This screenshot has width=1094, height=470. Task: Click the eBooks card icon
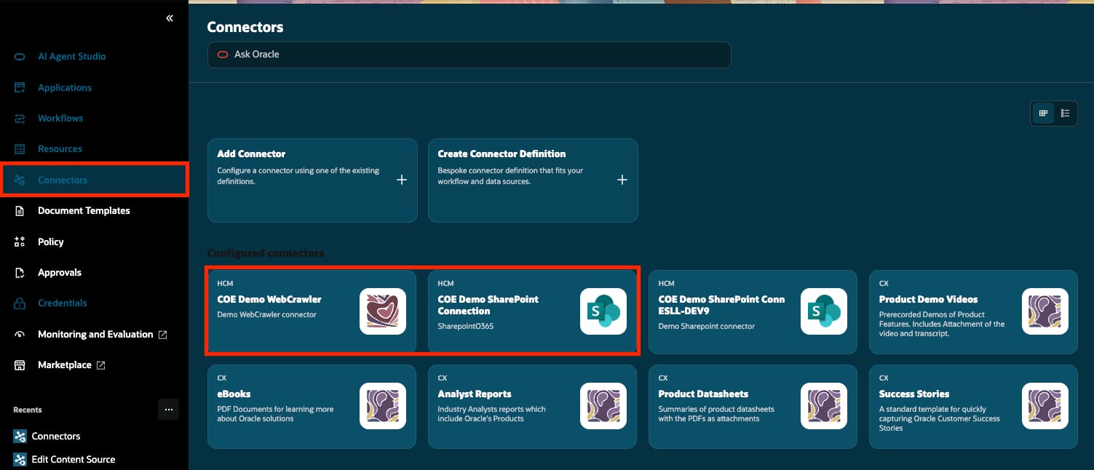[383, 406]
